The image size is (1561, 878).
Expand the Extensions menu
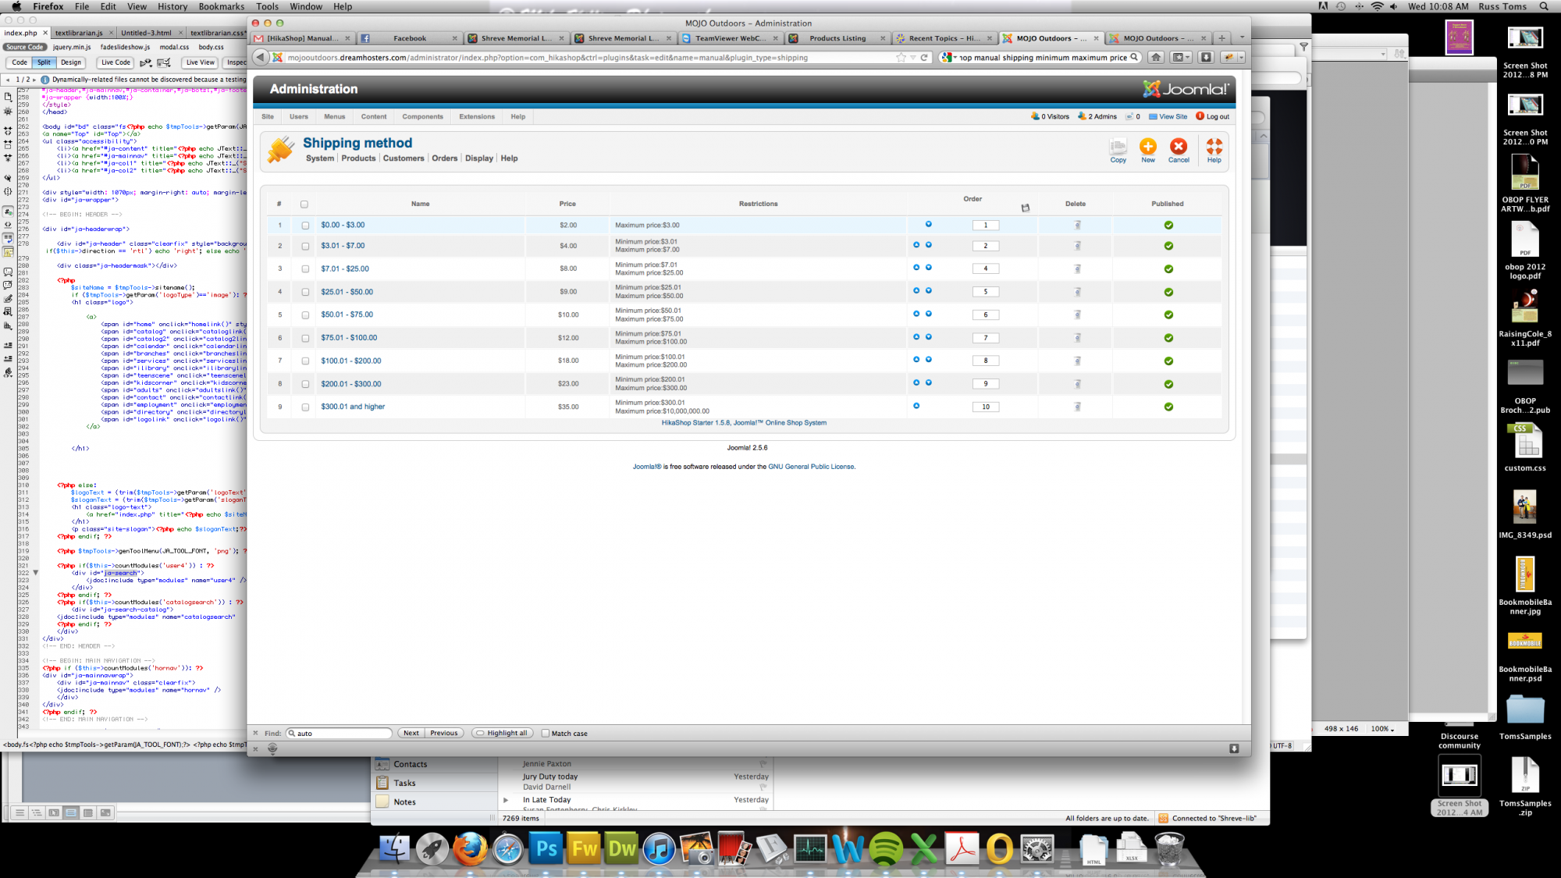(476, 117)
